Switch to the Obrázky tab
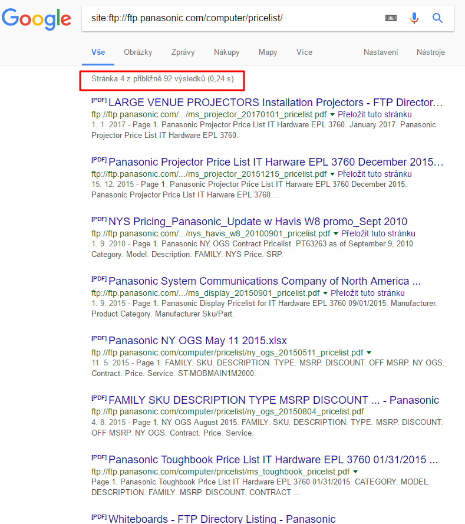This screenshot has height=524, width=465. click(x=138, y=52)
